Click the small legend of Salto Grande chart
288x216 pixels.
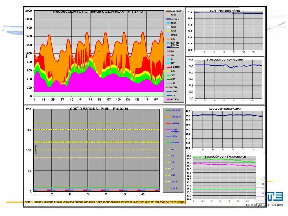coord(260,190)
